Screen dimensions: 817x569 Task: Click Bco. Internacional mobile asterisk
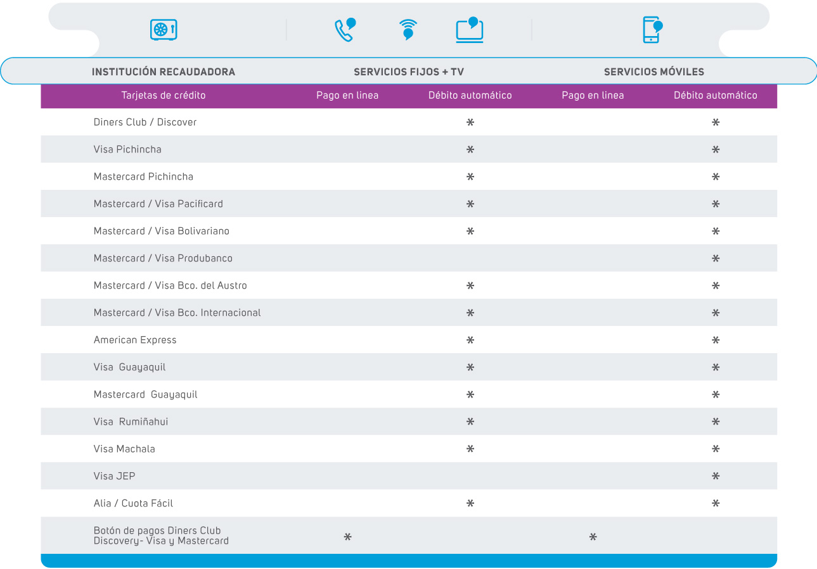pos(716,313)
